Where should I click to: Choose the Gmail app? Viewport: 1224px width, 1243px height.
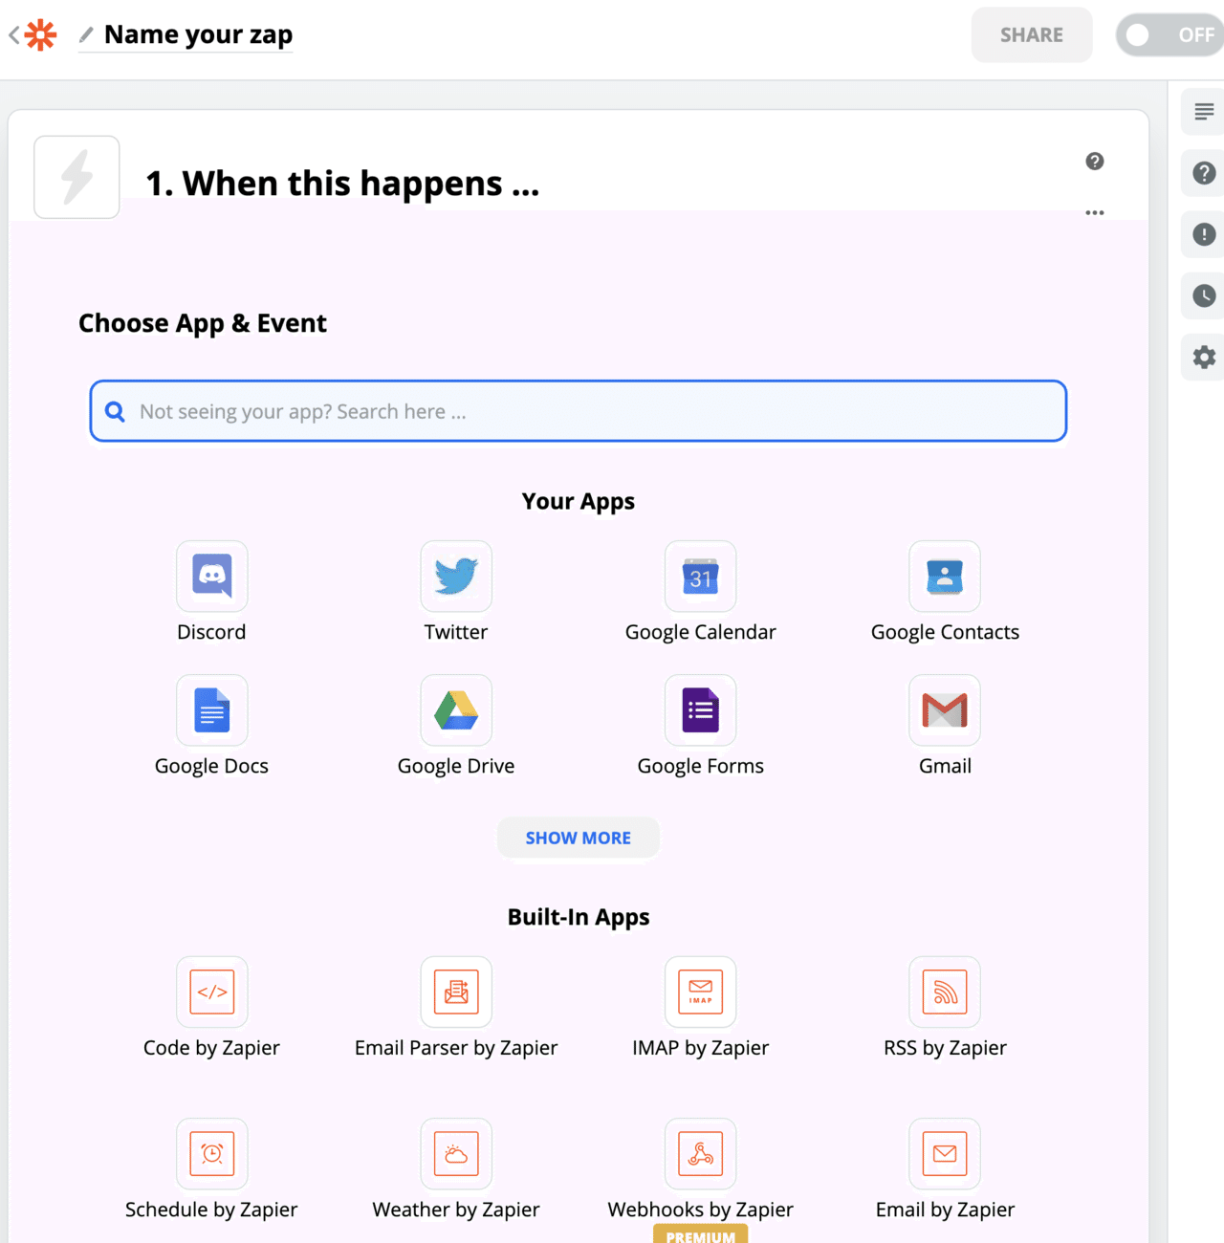pyautogui.click(x=945, y=727)
